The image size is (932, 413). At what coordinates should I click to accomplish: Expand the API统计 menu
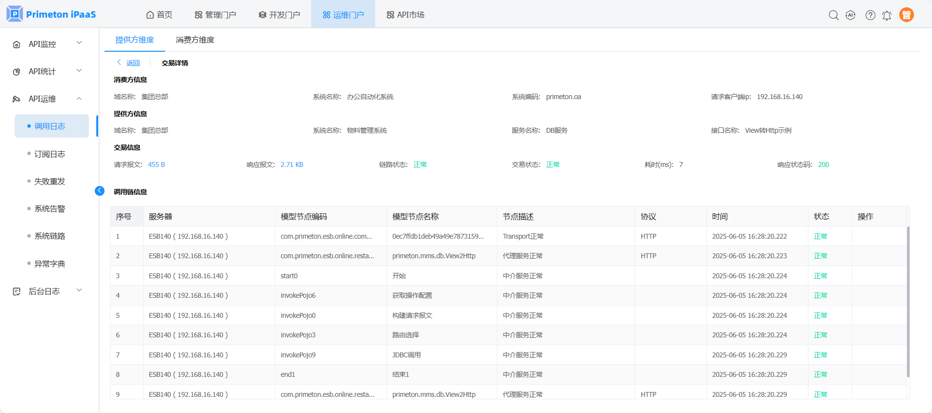(x=79, y=71)
